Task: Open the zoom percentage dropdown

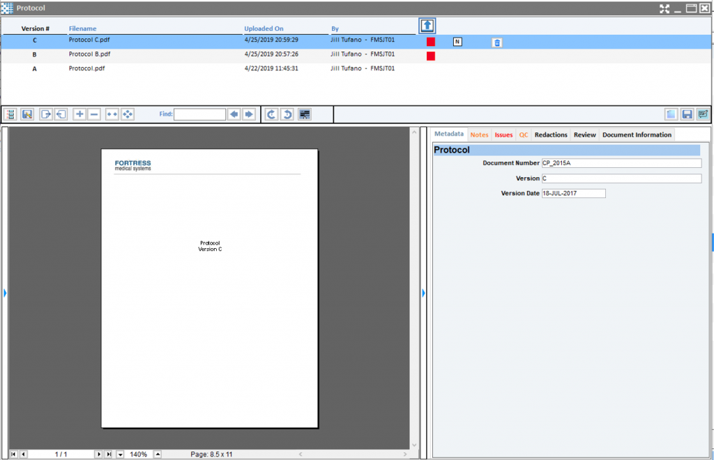Action: coord(120,454)
